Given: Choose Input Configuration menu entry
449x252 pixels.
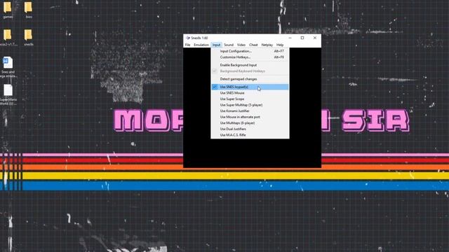Looking at the screenshot, I should pyautogui.click(x=250, y=51).
